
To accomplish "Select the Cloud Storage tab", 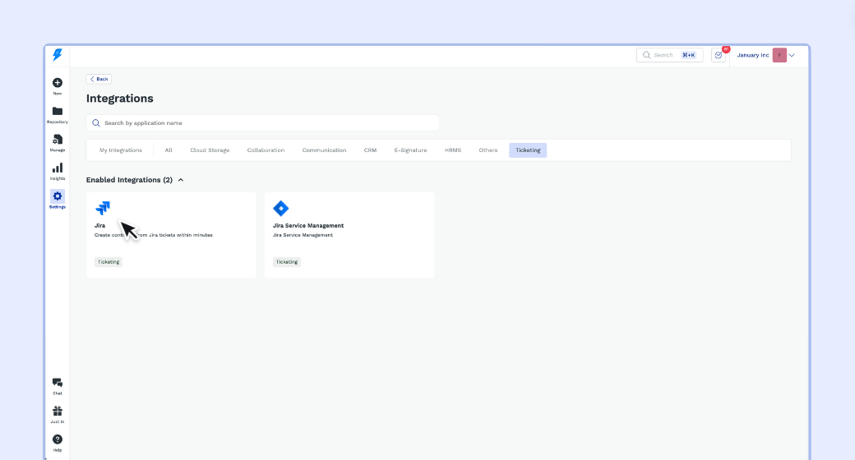I will coord(210,150).
